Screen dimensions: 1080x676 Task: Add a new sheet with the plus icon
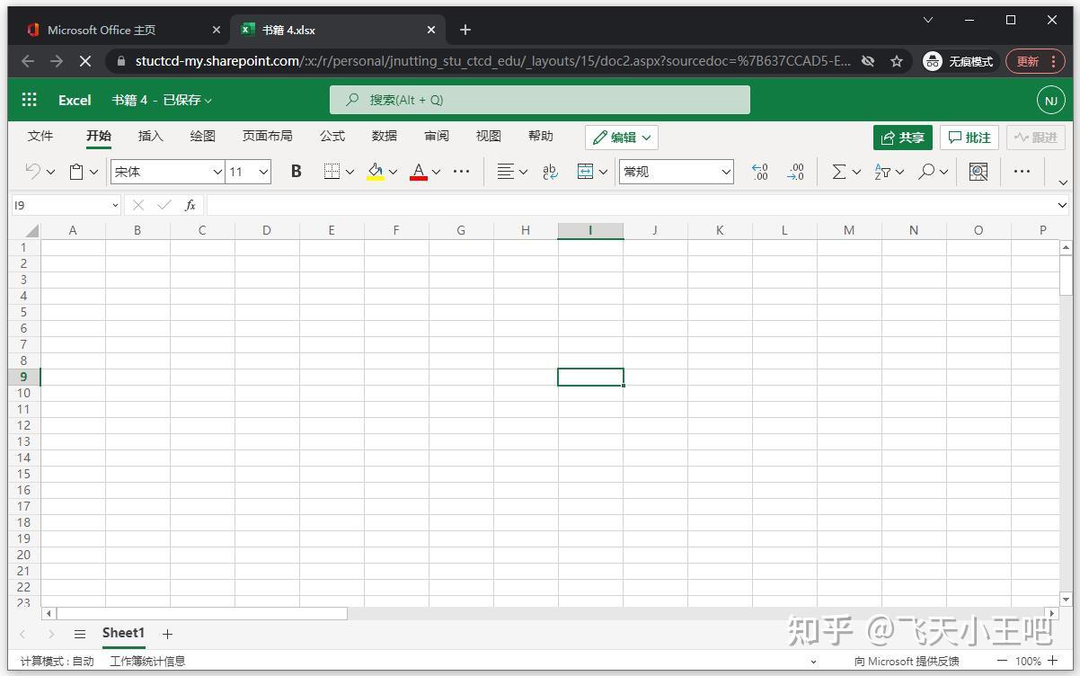[167, 634]
